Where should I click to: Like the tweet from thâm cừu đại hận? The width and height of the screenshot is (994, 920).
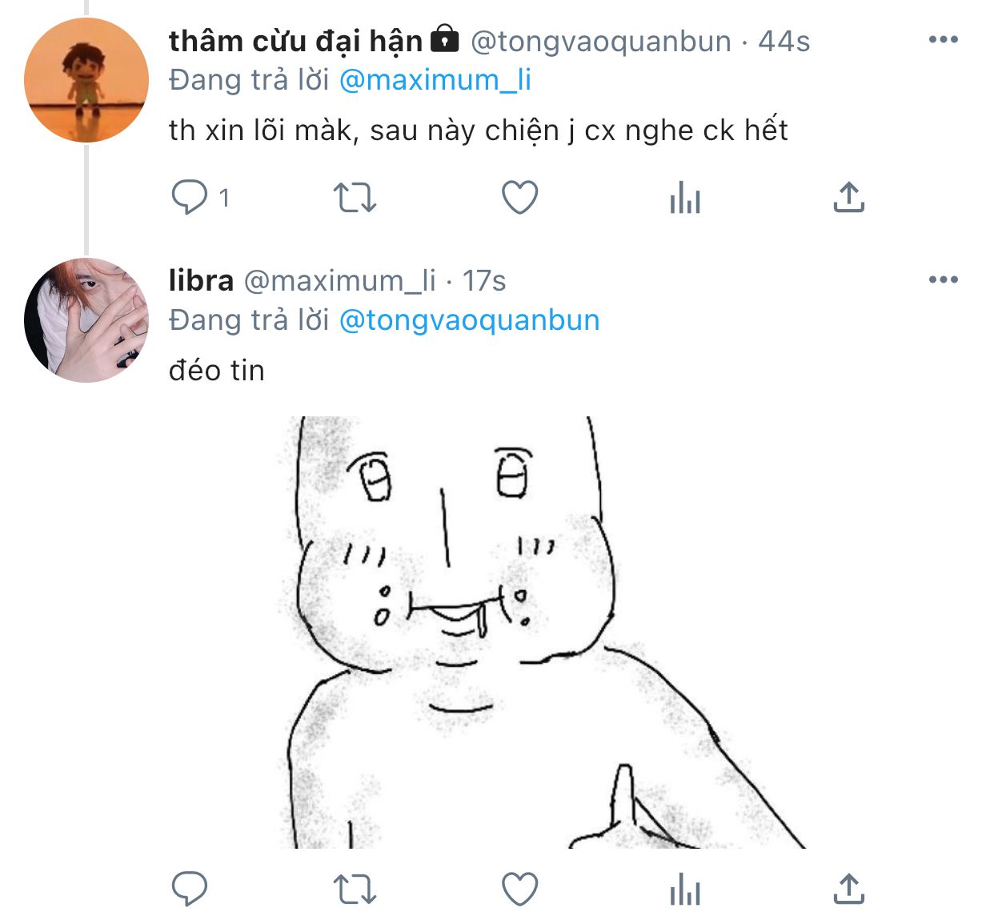coord(519,197)
